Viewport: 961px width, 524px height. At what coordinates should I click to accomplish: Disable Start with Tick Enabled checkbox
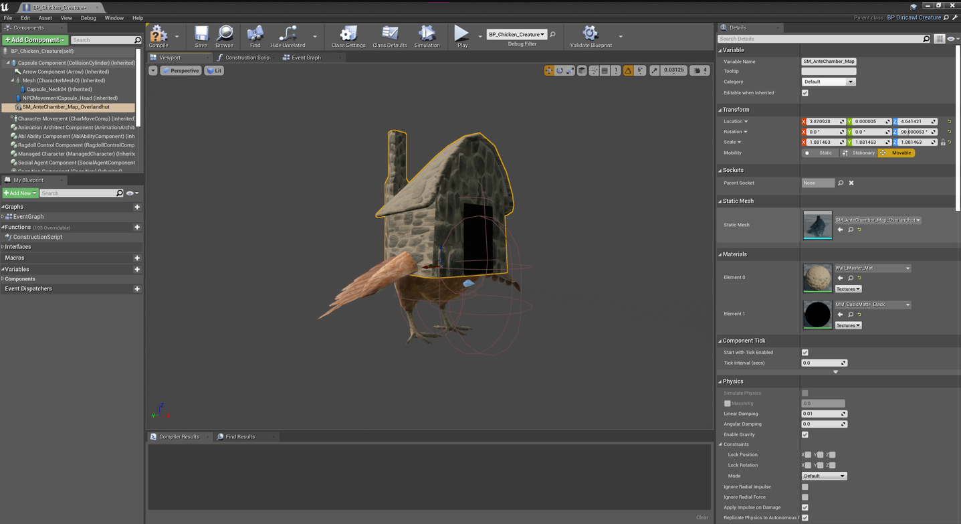tap(805, 353)
